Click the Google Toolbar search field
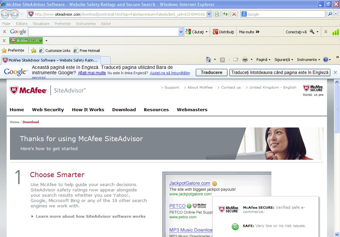The image size is (340, 237). click(103, 32)
